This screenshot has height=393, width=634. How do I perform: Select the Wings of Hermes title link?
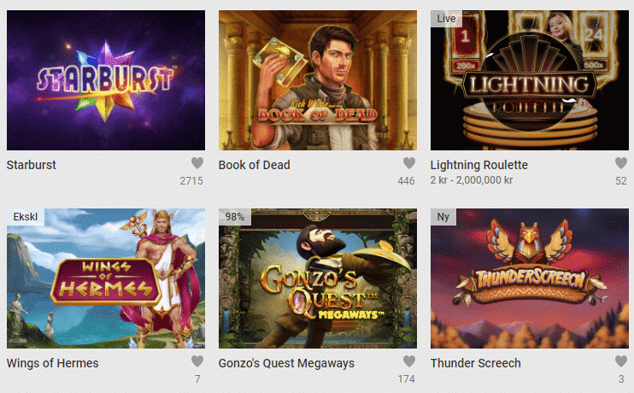[53, 363]
